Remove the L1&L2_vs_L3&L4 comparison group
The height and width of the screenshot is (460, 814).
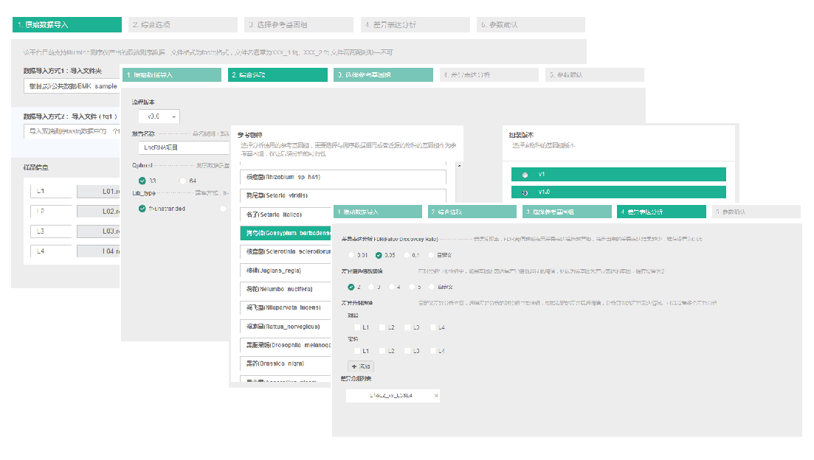pos(435,396)
